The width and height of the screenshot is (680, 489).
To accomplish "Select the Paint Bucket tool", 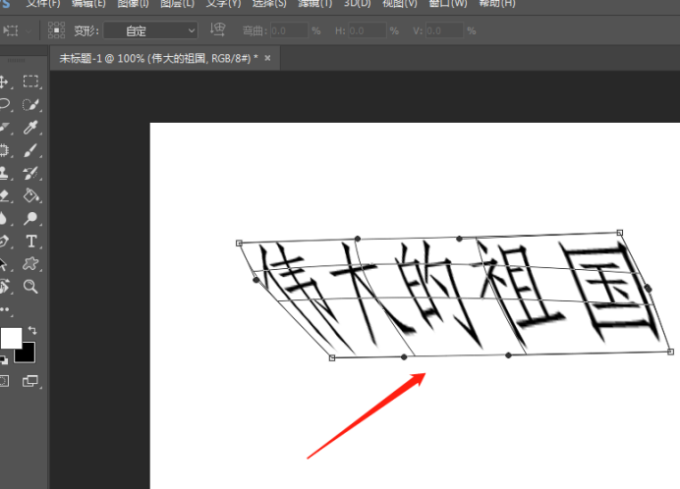I will coord(30,195).
